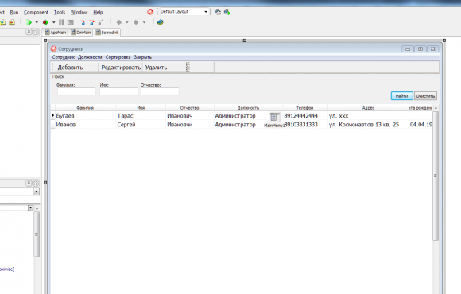Click the help book icon
Screen dimensions: 461x294
click(161, 22)
